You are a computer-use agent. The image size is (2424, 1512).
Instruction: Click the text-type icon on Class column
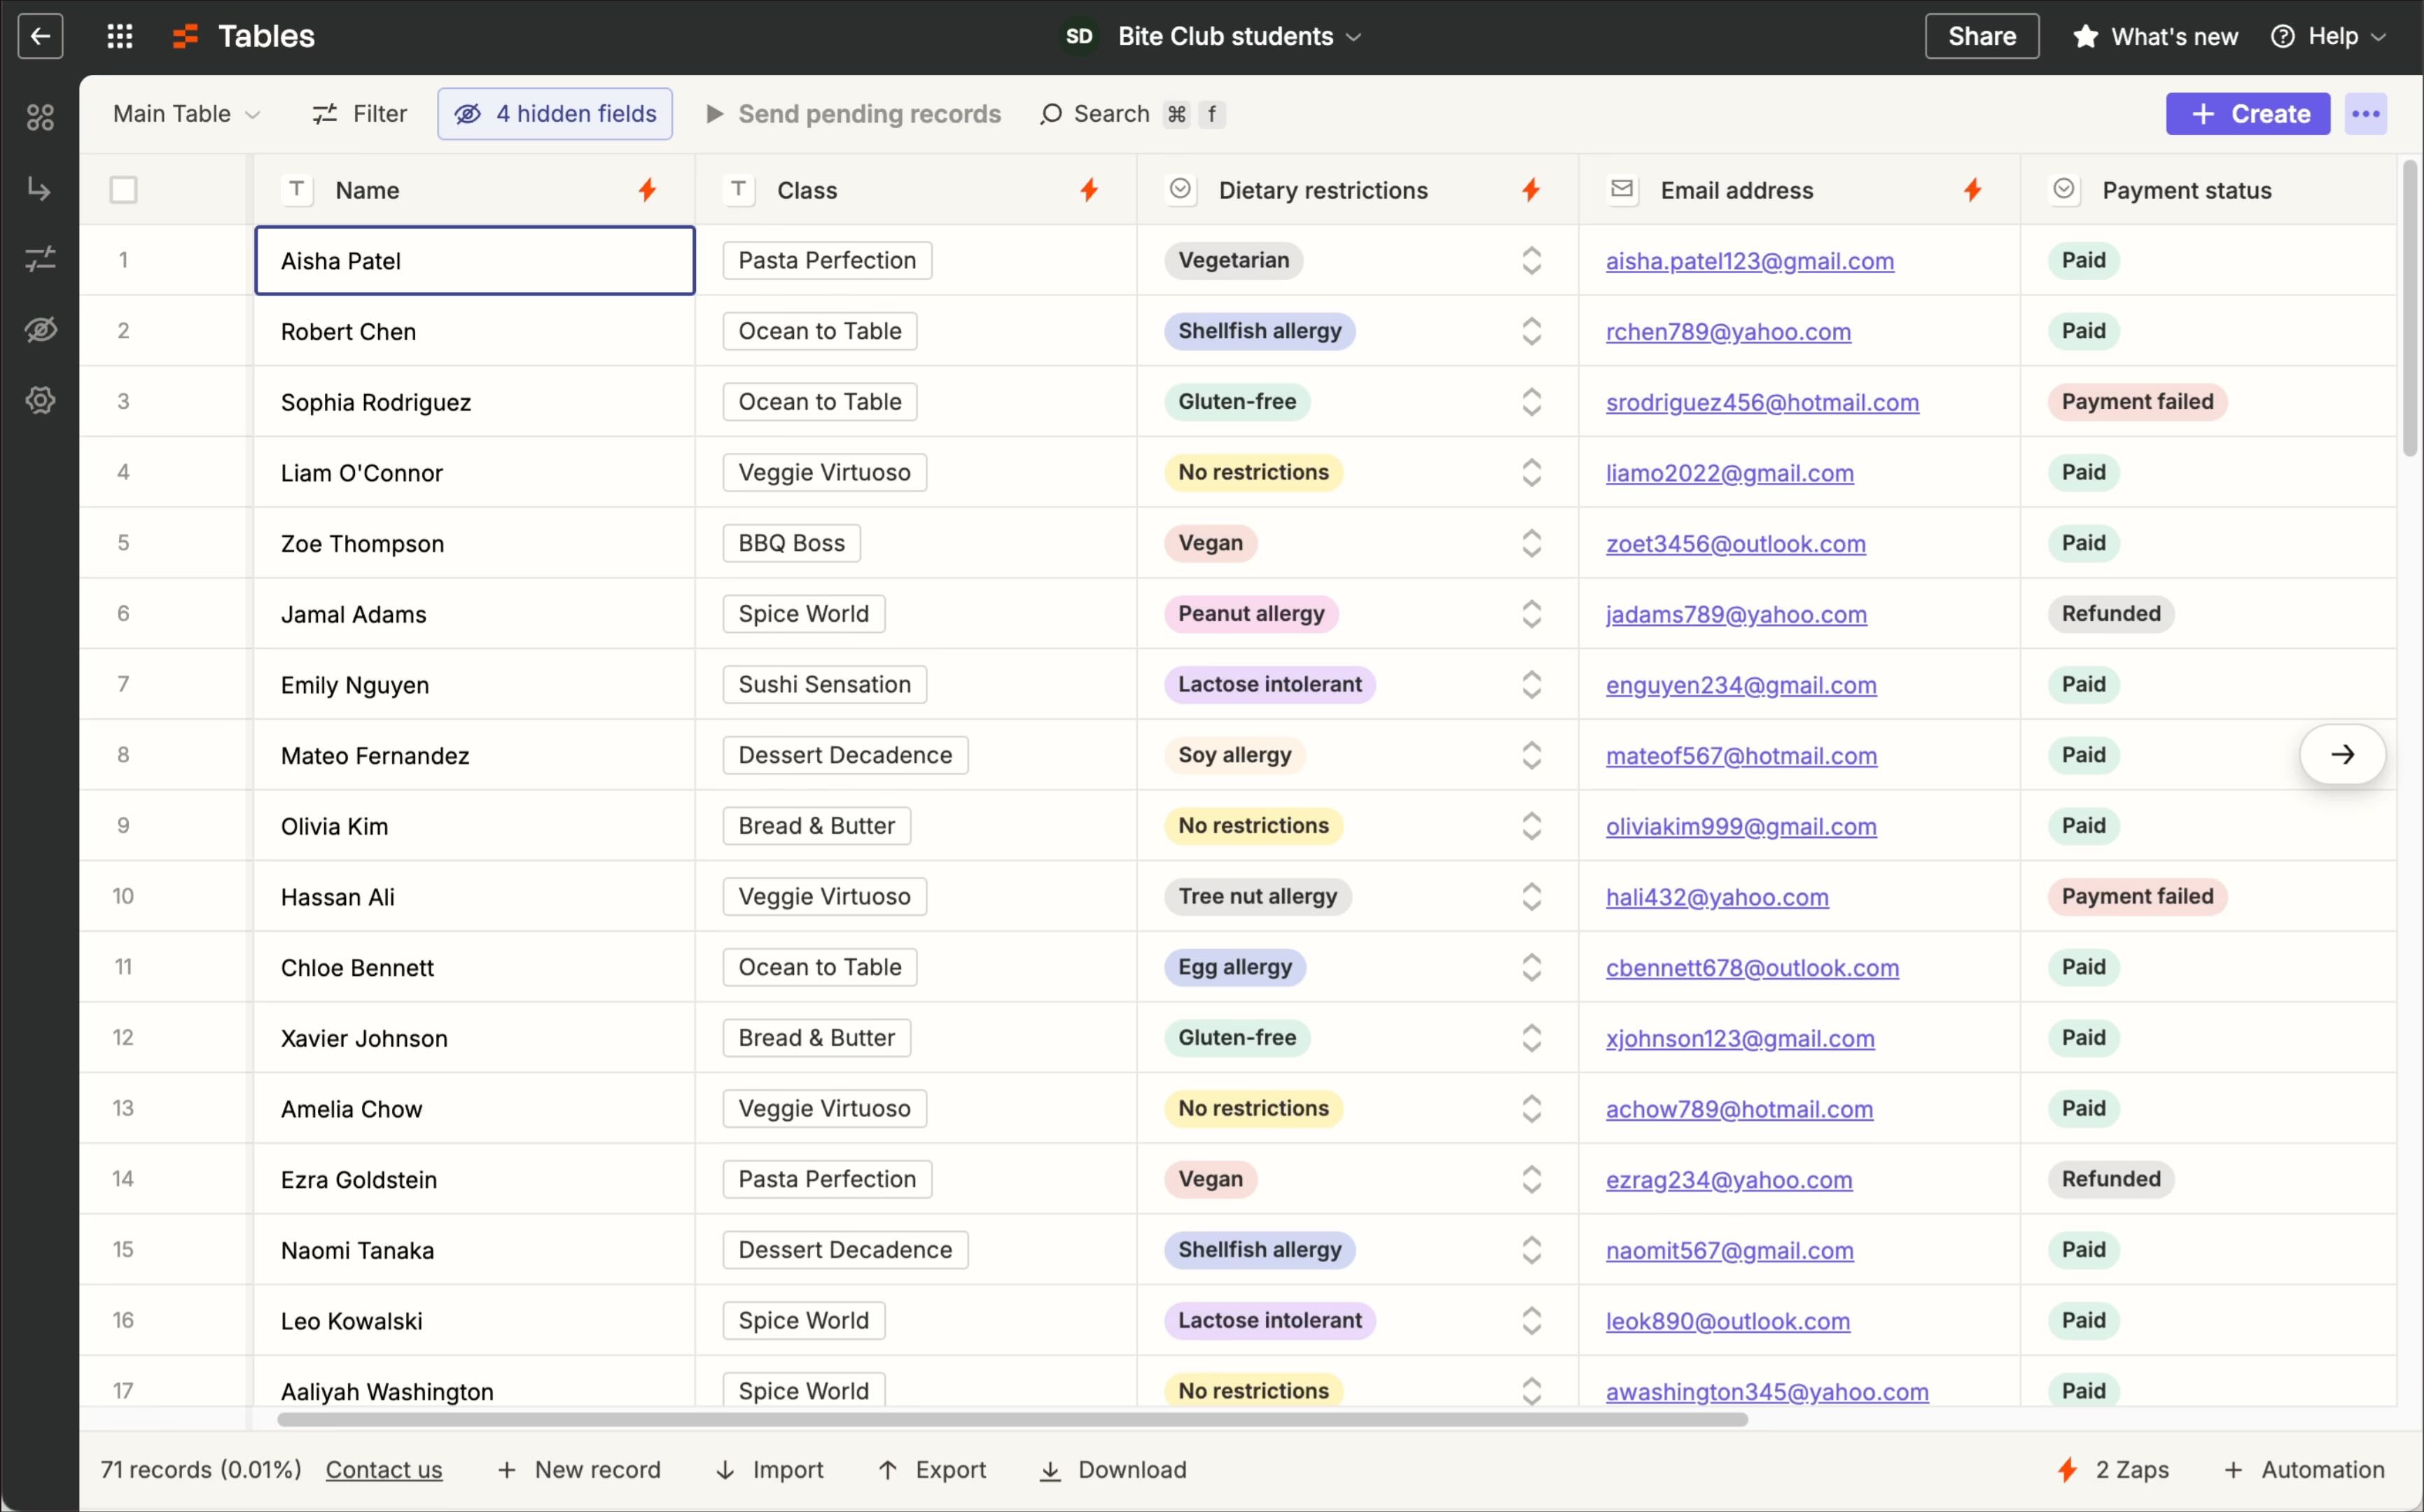737,190
